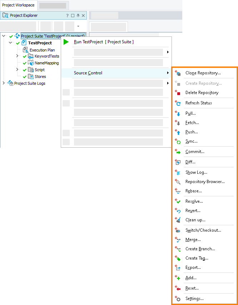Select the Source Control menu entry
Image resolution: width=238 pixels, height=305 pixels.
(116, 73)
